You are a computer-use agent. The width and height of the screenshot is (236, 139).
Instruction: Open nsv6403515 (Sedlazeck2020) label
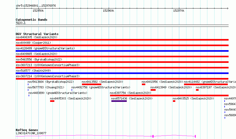pyautogui.click(x=193, y=98)
